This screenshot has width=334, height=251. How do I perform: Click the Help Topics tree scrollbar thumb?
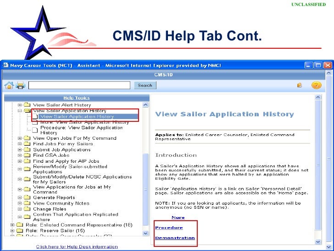pos(145,189)
